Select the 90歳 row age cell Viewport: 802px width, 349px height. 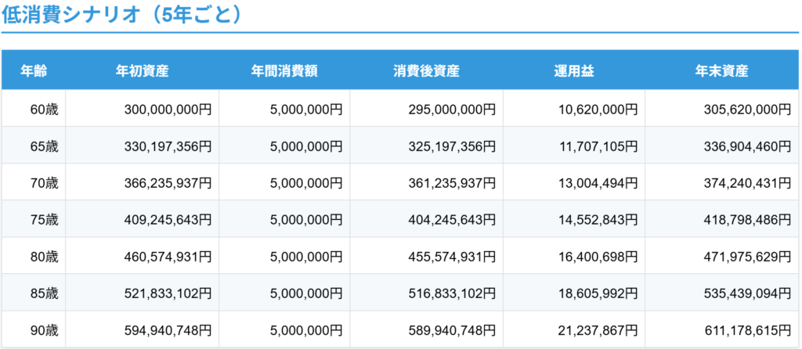(x=34, y=329)
